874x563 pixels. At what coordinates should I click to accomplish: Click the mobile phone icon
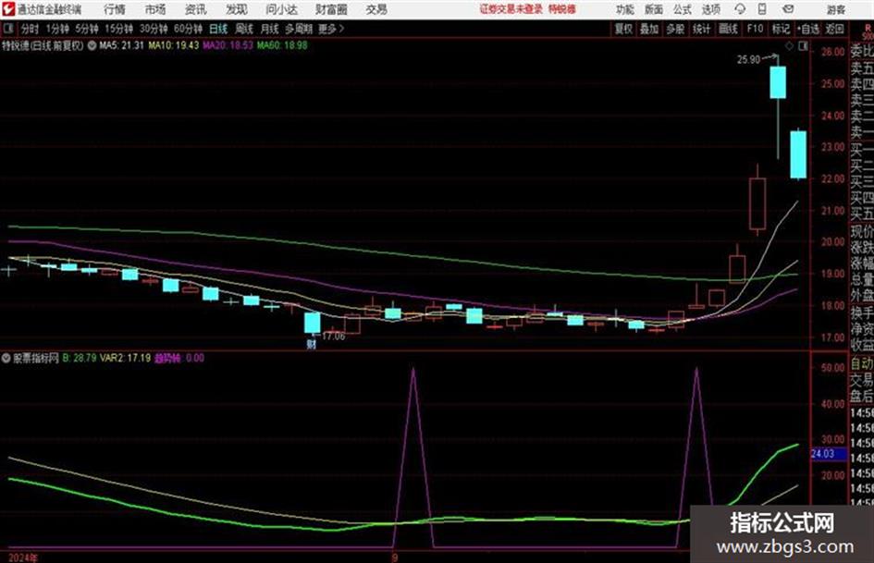pyautogui.click(x=762, y=9)
